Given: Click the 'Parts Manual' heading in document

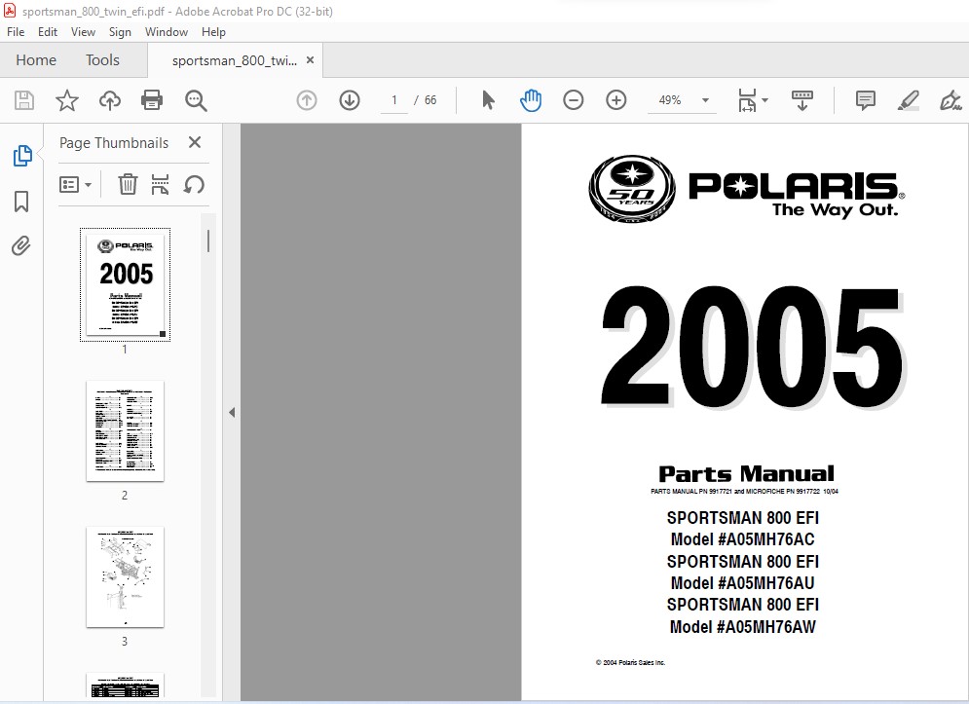Looking at the screenshot, I should (x=746, y=474).
